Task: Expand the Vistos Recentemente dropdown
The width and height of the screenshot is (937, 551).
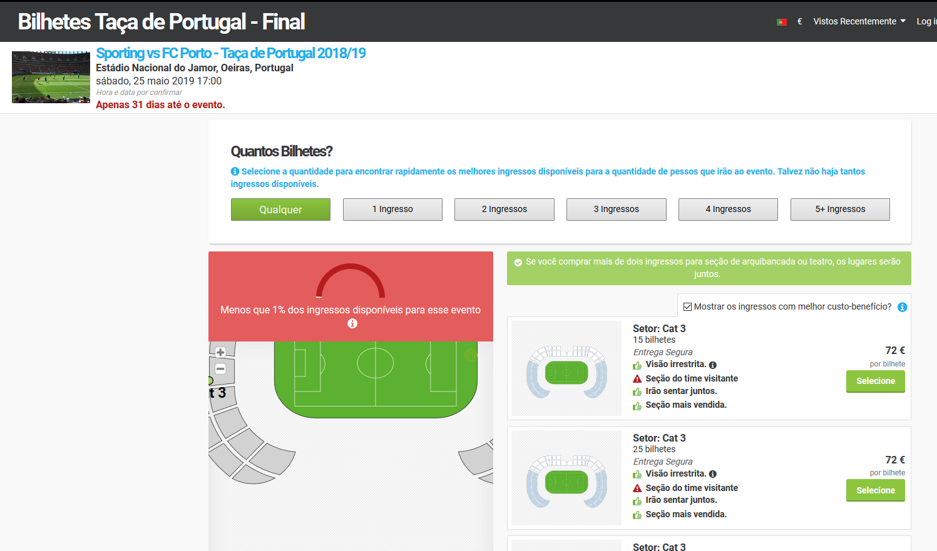Action: [859, 21]
